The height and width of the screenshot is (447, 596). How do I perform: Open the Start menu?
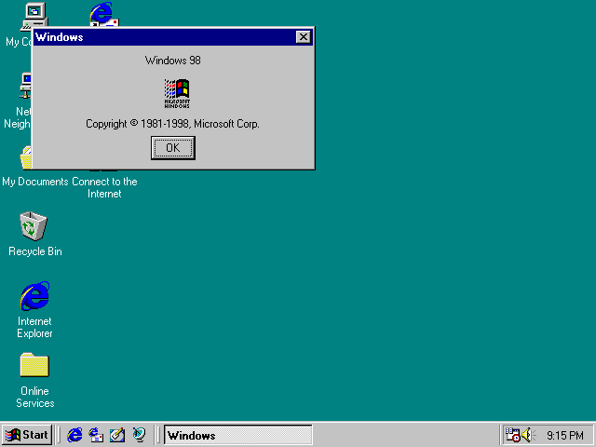coord(27,435)
